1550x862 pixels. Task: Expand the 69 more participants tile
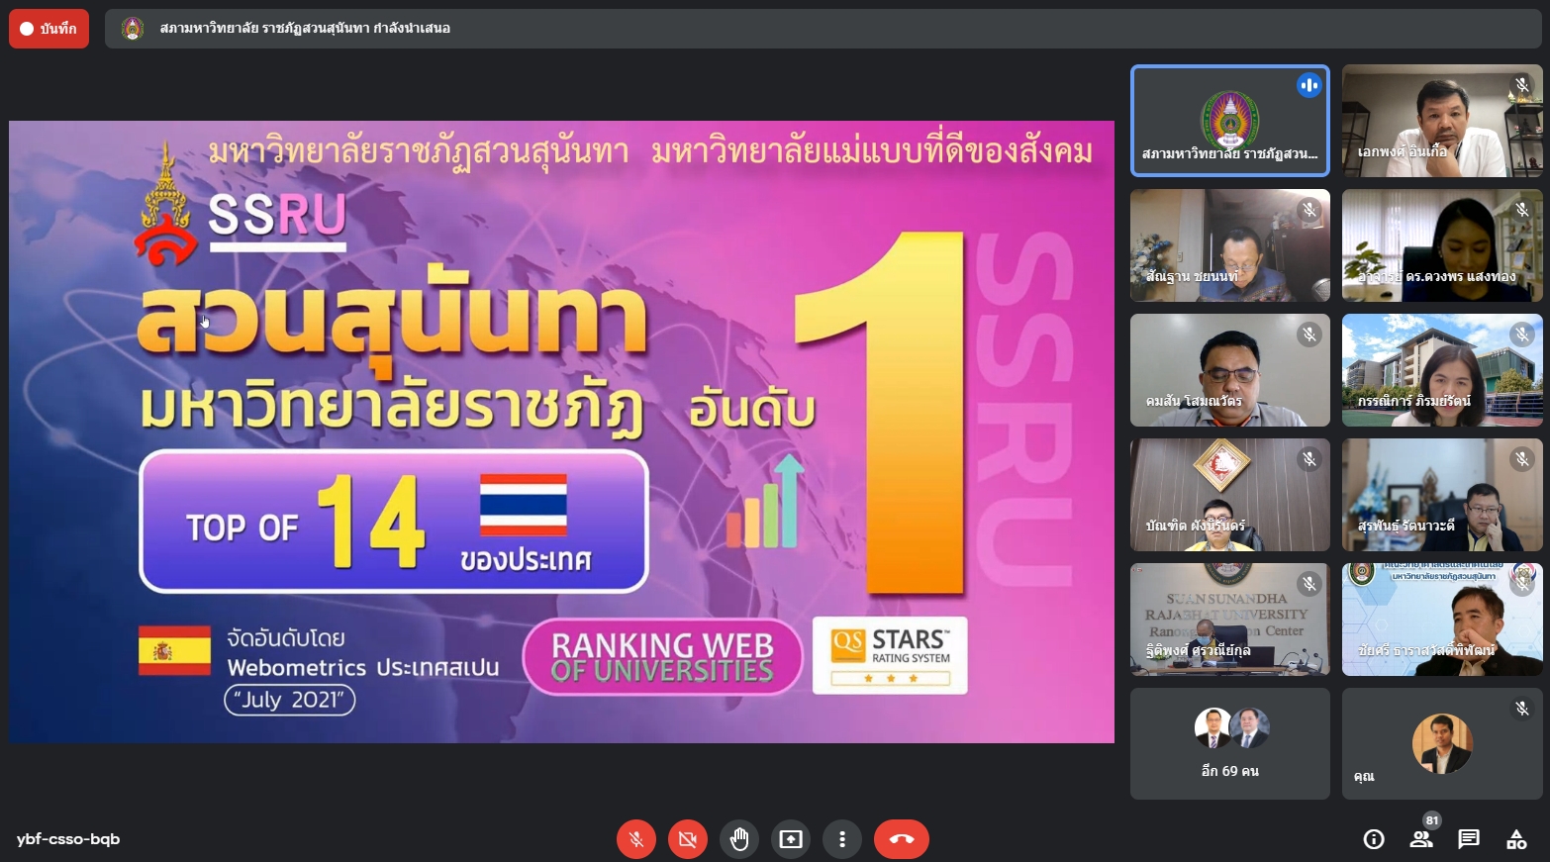[x=1229, y=743]
